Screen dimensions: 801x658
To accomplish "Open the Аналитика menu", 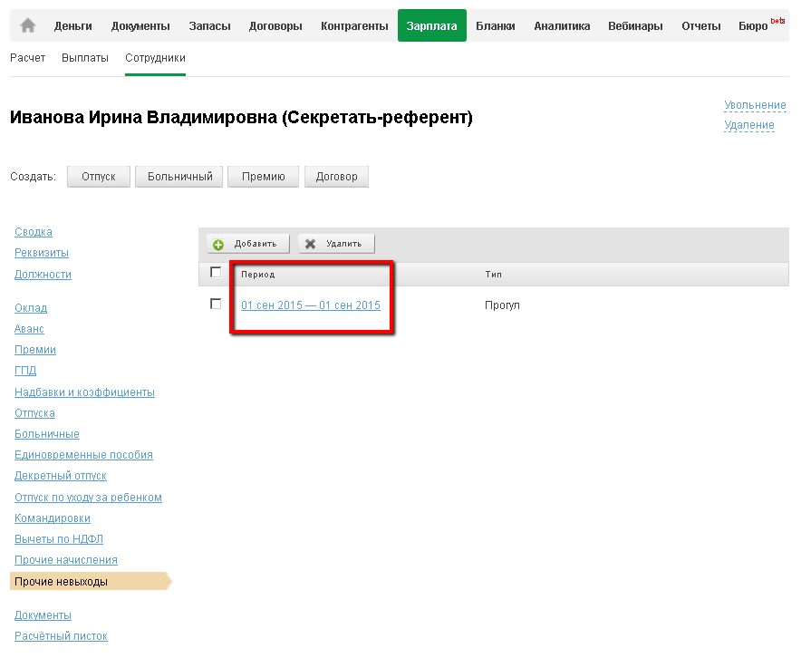I will click(562, 26).
